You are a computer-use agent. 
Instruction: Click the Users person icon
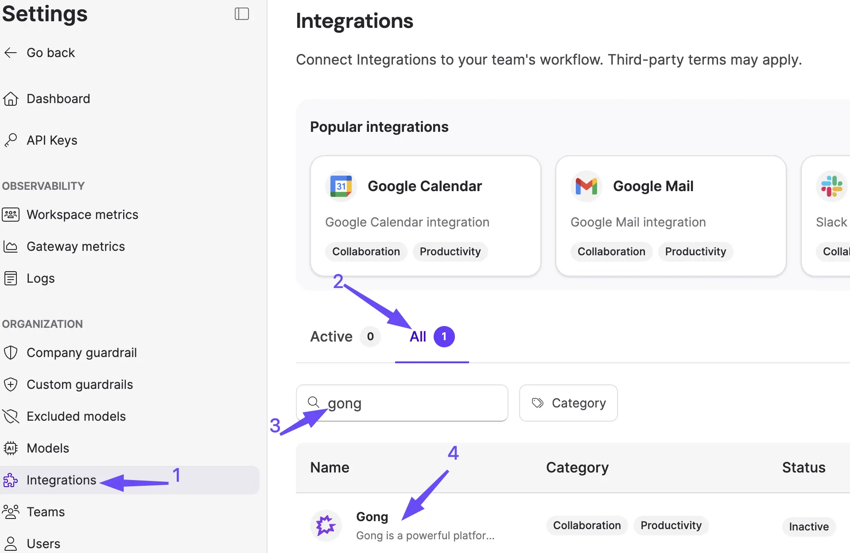tap(11, 544)
